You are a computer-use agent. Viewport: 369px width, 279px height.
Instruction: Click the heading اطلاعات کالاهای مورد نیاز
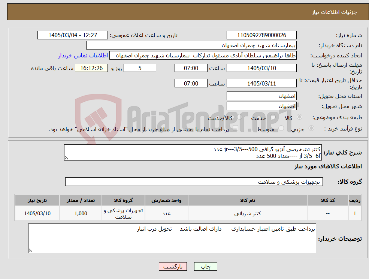click(328, 166)
